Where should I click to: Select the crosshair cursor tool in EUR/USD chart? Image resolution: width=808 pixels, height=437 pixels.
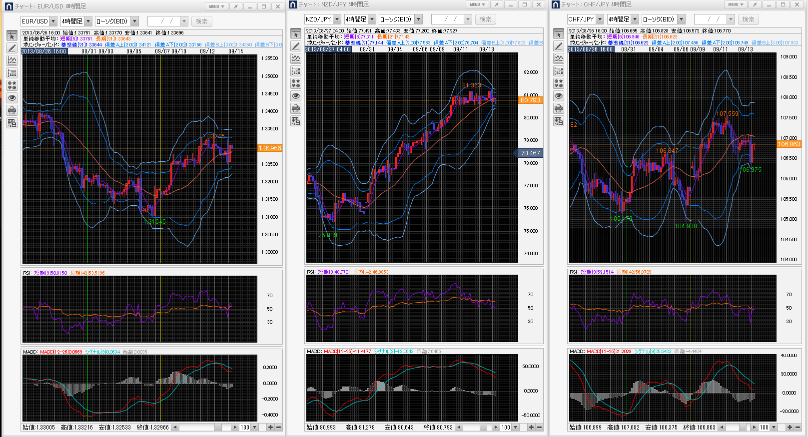12,36
